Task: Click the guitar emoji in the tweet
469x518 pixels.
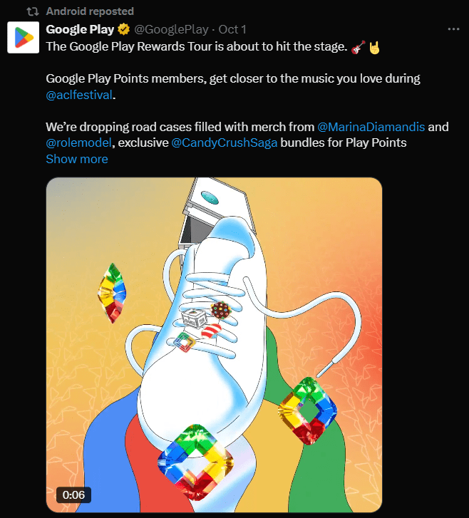Action: pos(359,46)
